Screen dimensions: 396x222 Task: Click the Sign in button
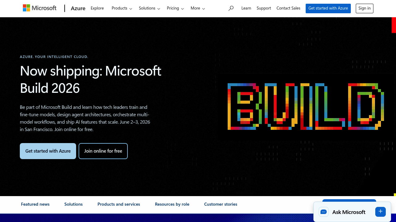pos(364,8)
